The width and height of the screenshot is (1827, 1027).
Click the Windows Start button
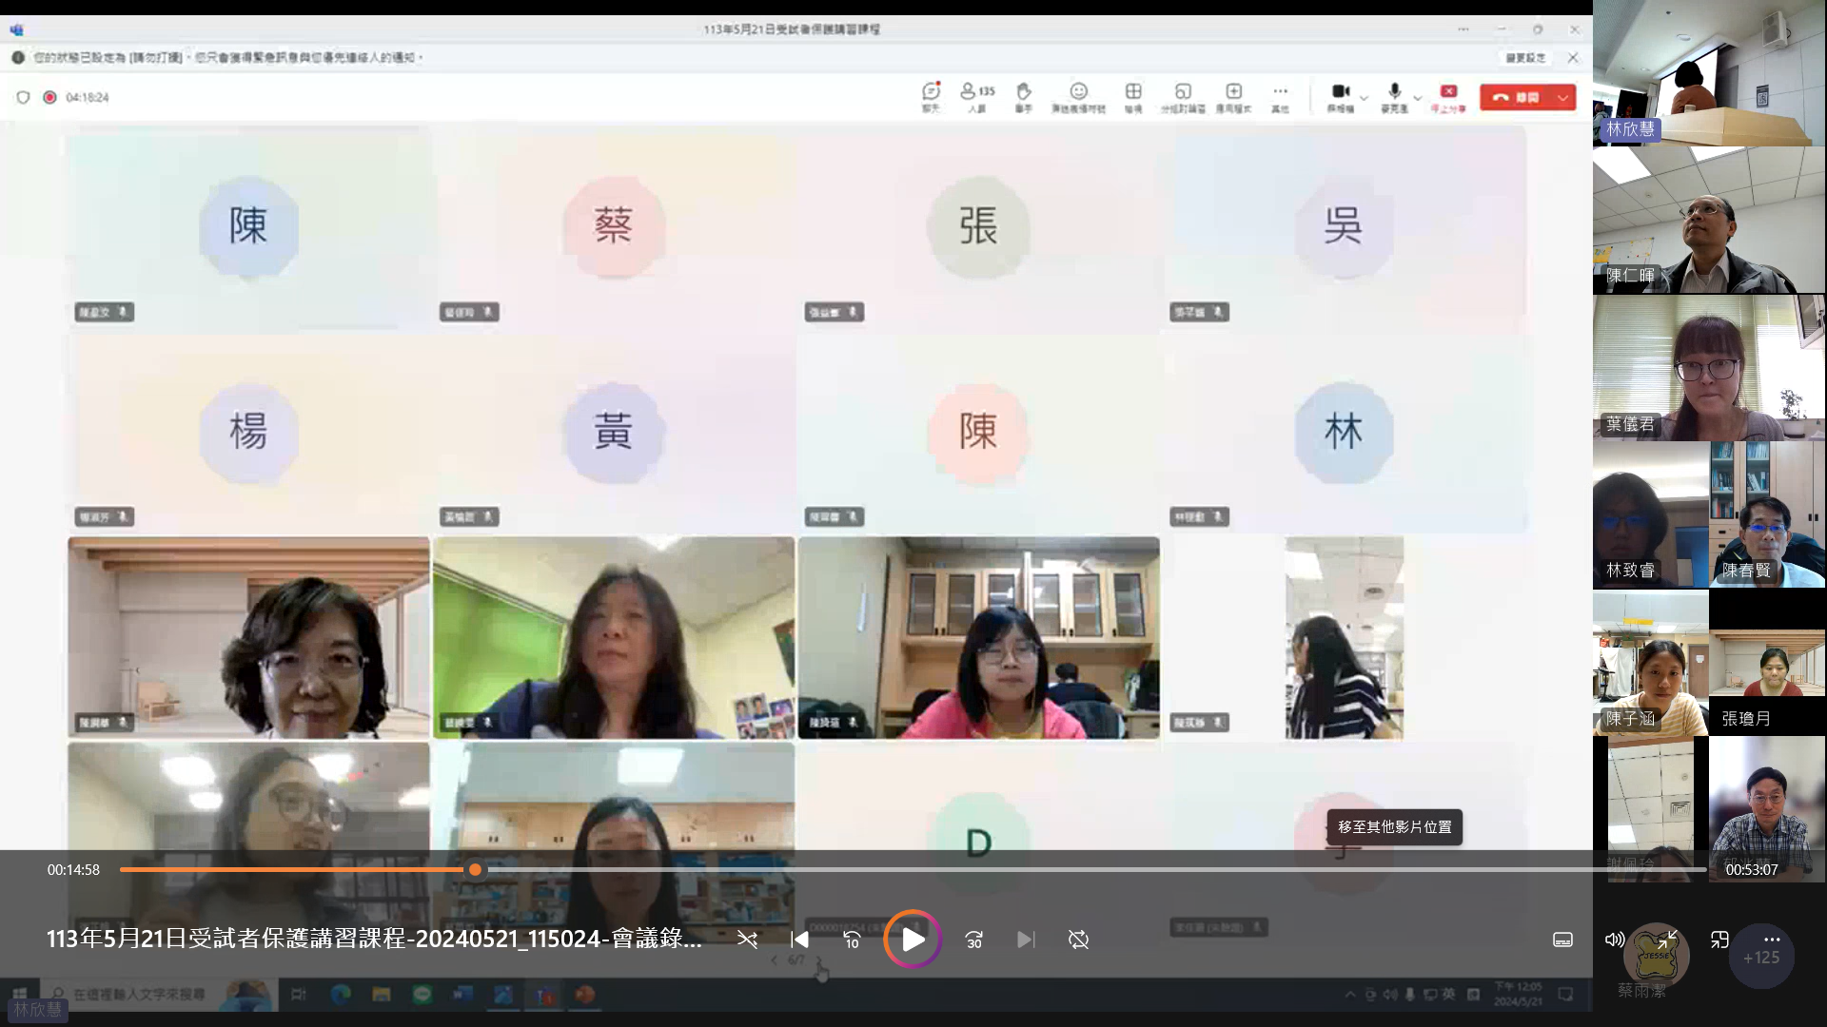click(19, 995)
